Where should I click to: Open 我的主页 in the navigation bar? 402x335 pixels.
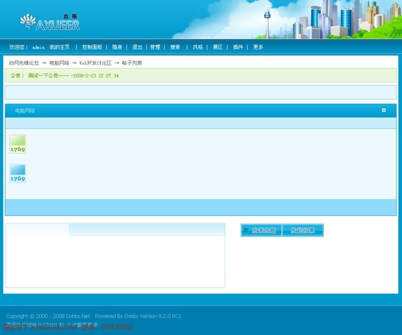pos(60,47)
